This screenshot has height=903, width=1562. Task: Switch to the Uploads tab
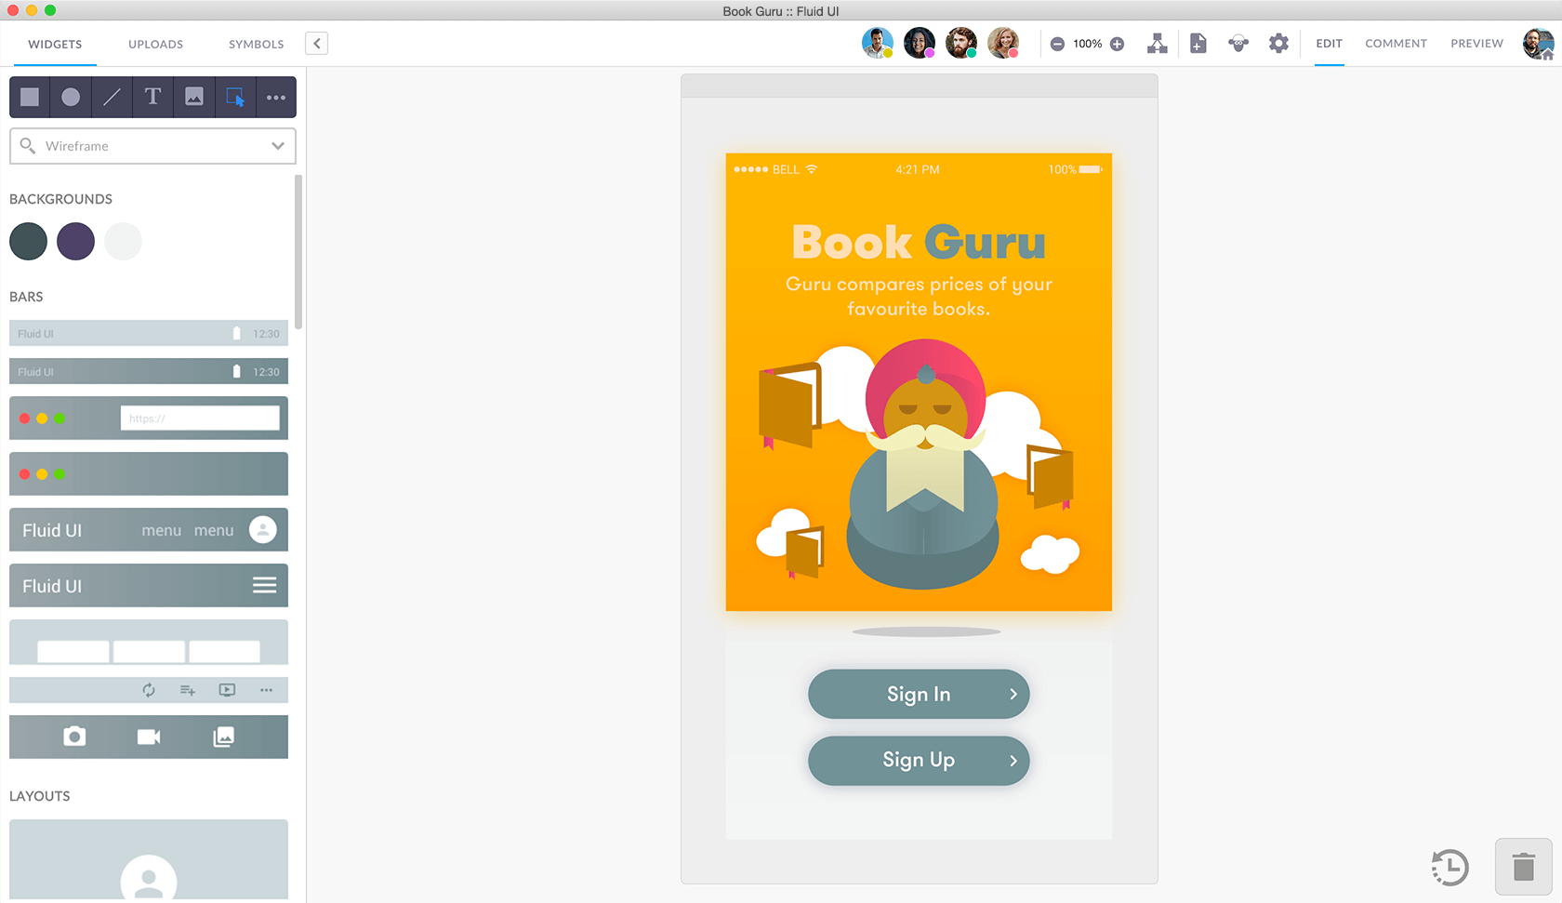tap(155, 44)
